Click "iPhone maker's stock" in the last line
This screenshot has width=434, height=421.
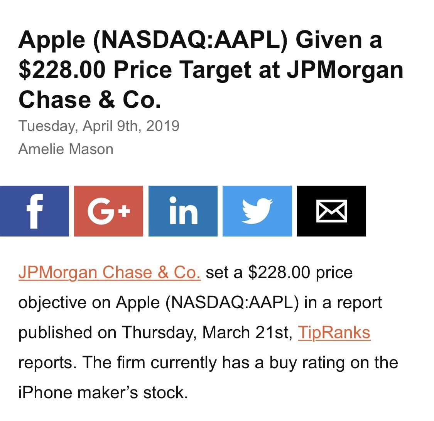(103, 393)
